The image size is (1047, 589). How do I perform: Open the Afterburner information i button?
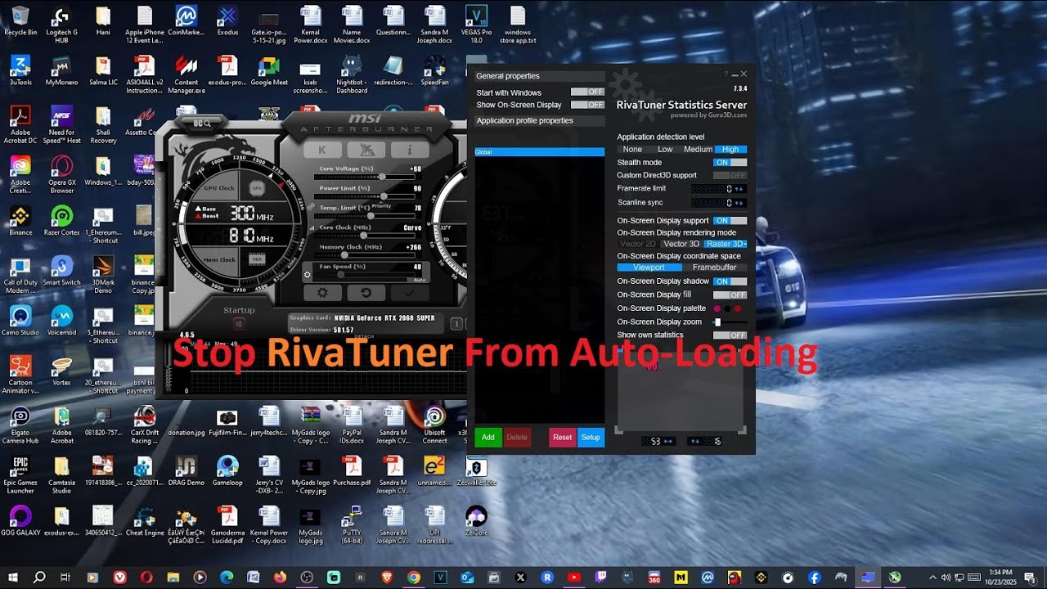click(409, 150)
